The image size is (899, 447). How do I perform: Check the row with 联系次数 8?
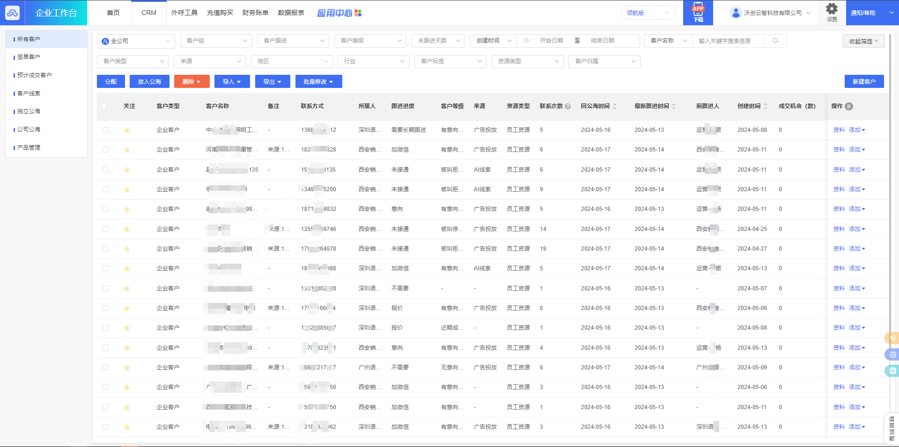pyautogui.click(x=105, y=308)
